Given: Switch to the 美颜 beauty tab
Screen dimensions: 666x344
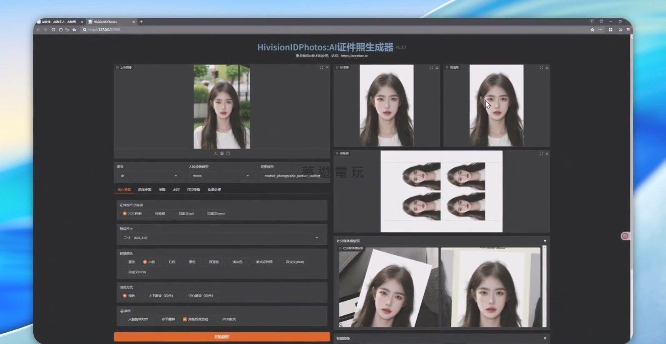Looking at the screenshot, I should point(162,190).
